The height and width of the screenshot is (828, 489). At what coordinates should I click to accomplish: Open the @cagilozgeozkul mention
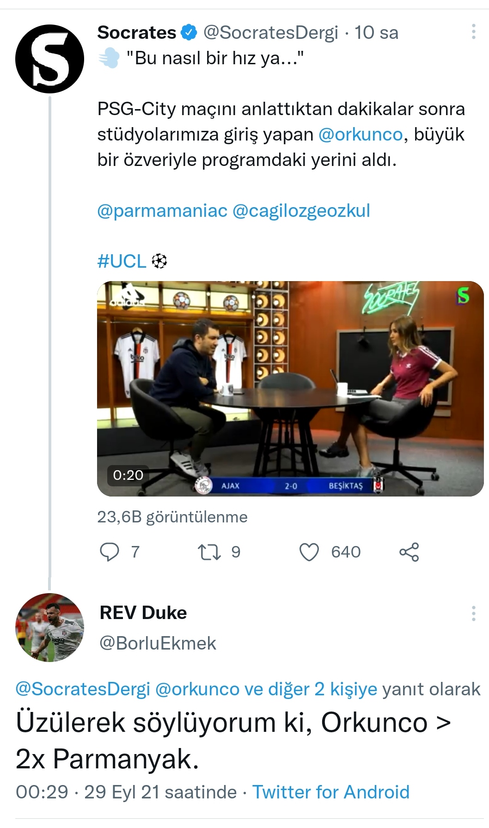click(301, 211)
